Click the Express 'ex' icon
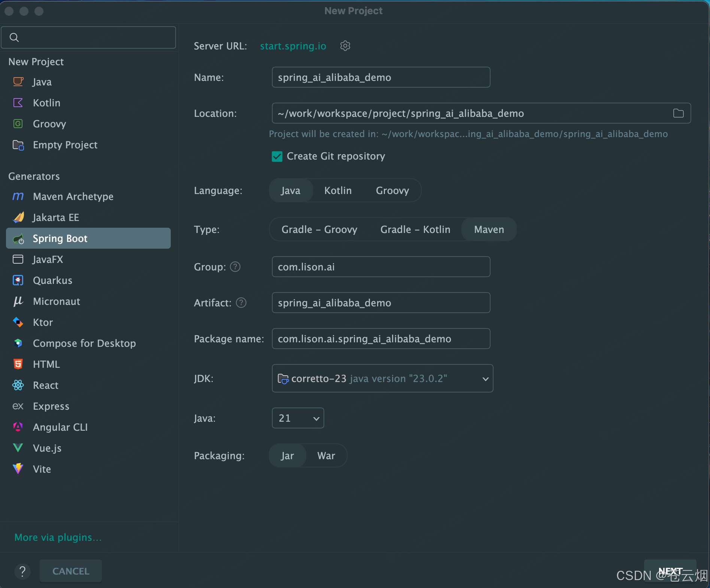710x588 pixels. (x=18, y=406)
